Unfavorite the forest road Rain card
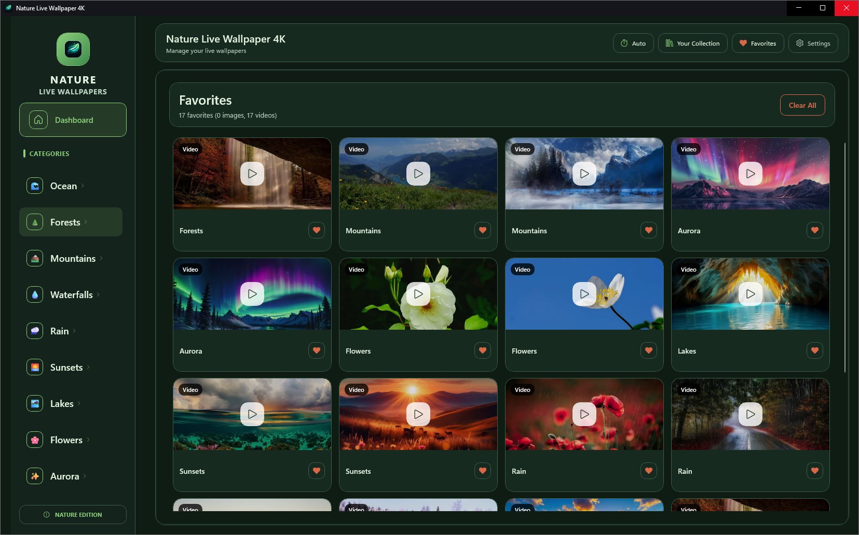Image resolution: width=859 pixels, height=535 pixels. [815, 471]
